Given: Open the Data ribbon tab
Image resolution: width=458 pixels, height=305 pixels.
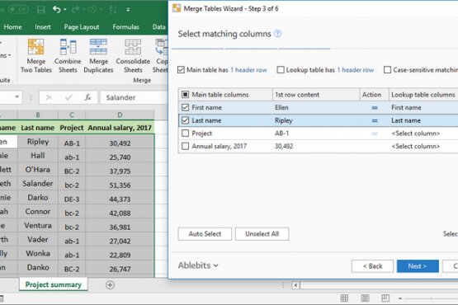Looking at the screenshot, I should click(x=159, y=27).
